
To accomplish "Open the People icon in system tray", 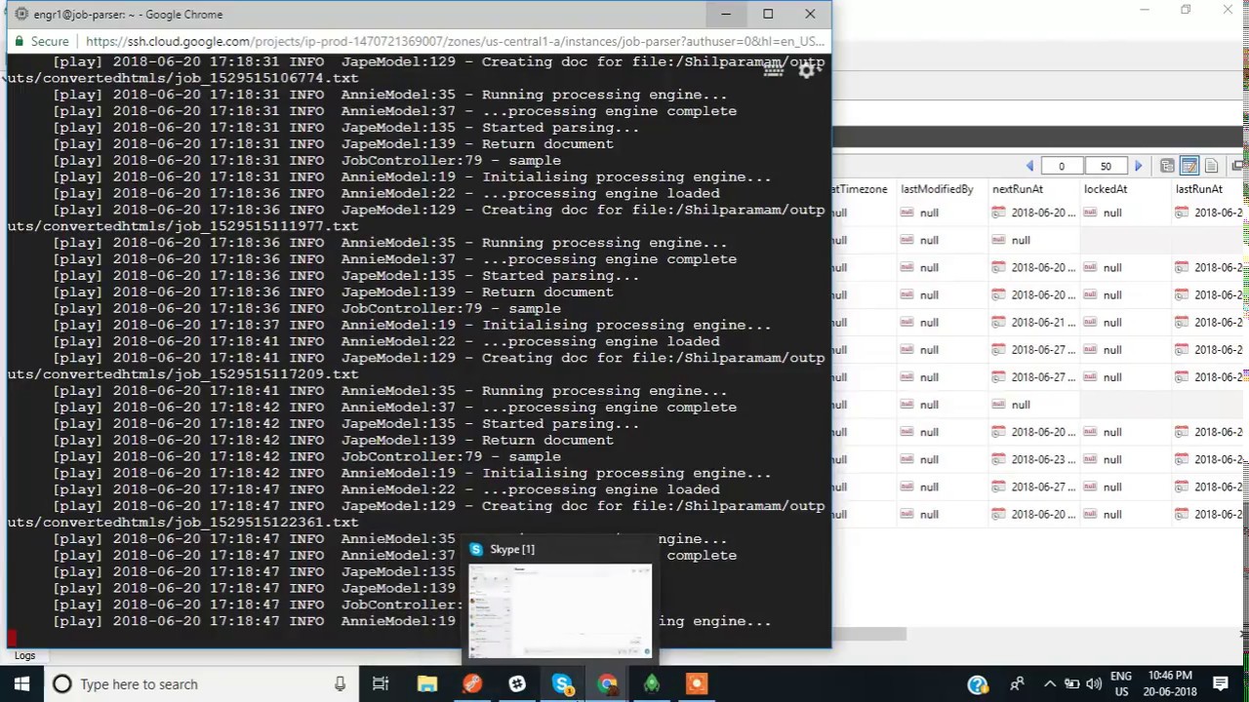I will (1017, 683).
